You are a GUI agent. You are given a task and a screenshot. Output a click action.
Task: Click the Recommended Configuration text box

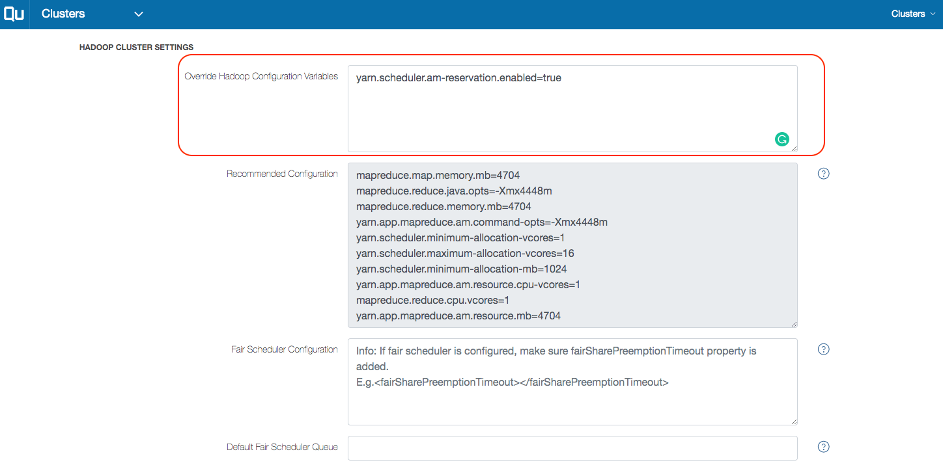point(572,245)
